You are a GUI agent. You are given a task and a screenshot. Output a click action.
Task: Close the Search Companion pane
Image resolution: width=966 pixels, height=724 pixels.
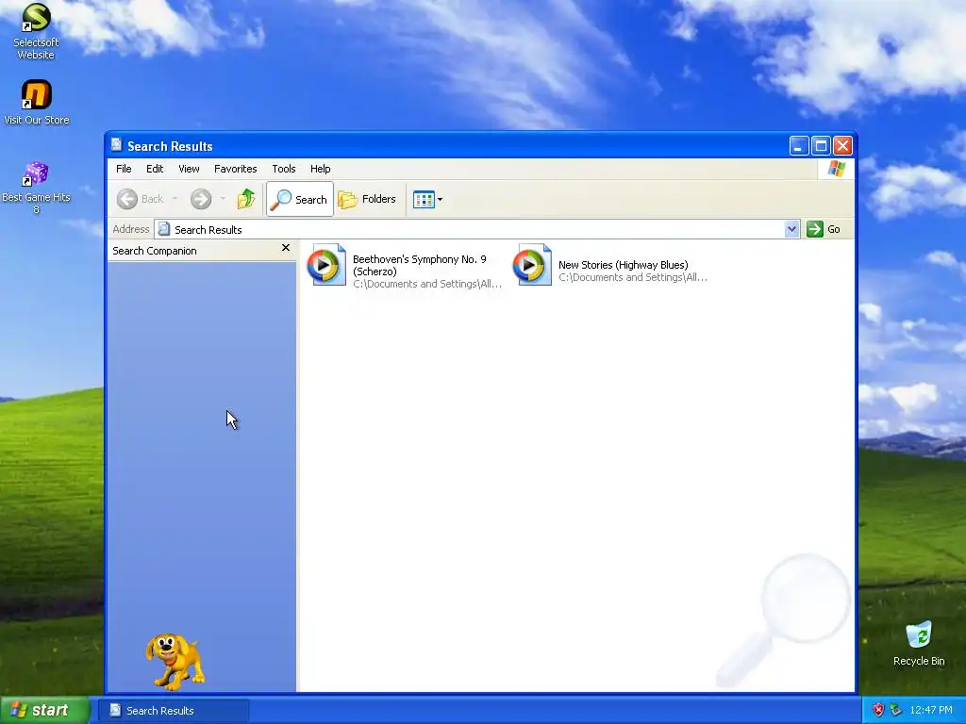point(285,248)
